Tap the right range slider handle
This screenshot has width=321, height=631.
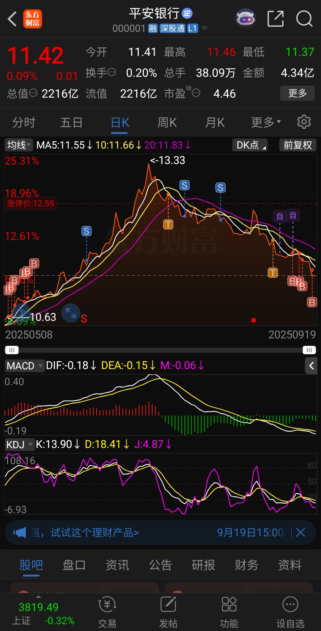tap(309, 350)
